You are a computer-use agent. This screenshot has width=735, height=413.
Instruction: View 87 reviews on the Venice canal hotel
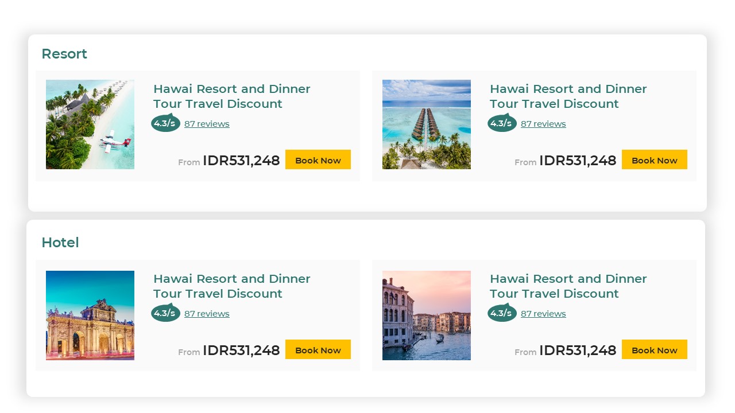click(x=543, y=313)
